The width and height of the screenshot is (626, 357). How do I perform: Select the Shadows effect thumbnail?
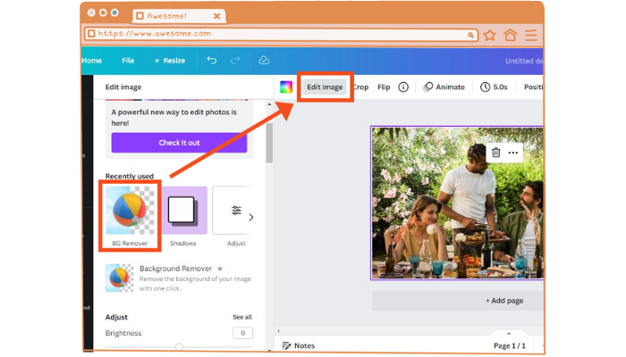(183, 210)
